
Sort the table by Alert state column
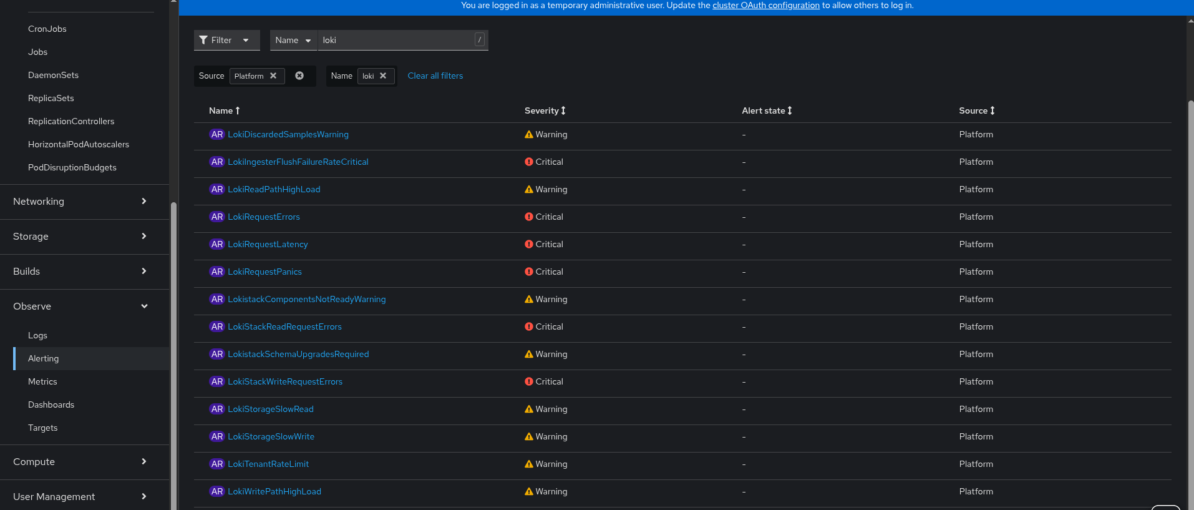pos(767,110)
